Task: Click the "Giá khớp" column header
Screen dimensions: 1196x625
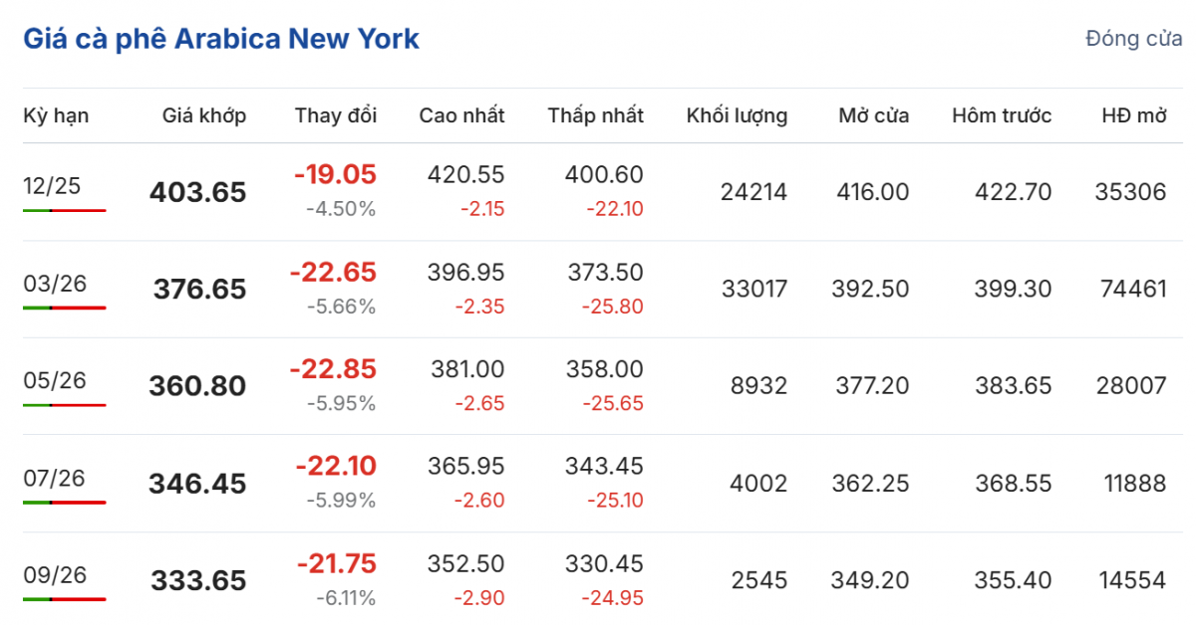Action: [204, 115]
